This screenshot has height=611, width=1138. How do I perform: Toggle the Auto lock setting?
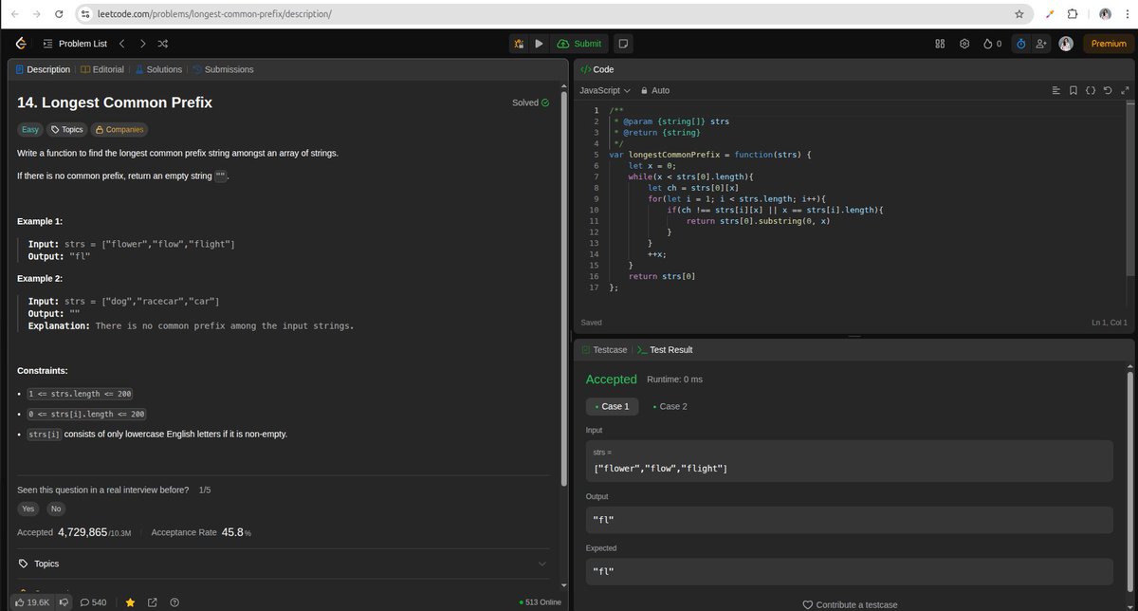[x=655, y=90]
